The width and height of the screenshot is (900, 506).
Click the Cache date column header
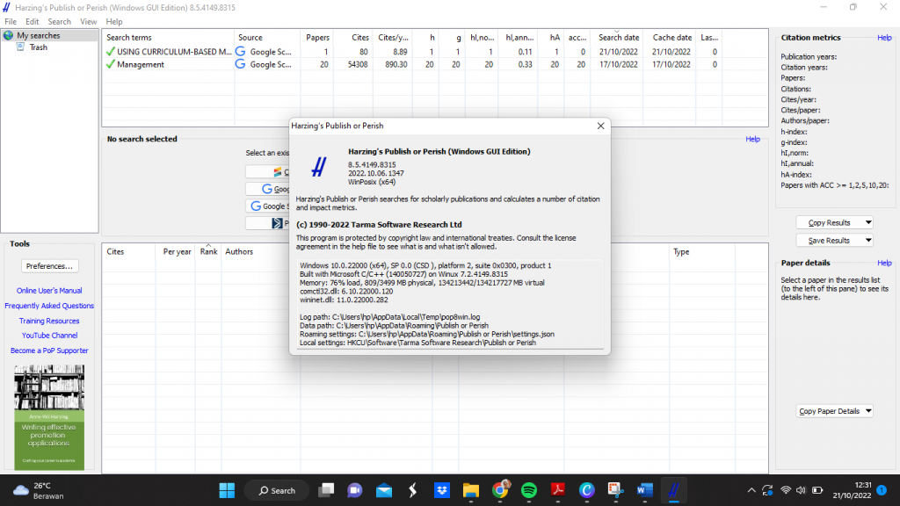coord(671,37)
